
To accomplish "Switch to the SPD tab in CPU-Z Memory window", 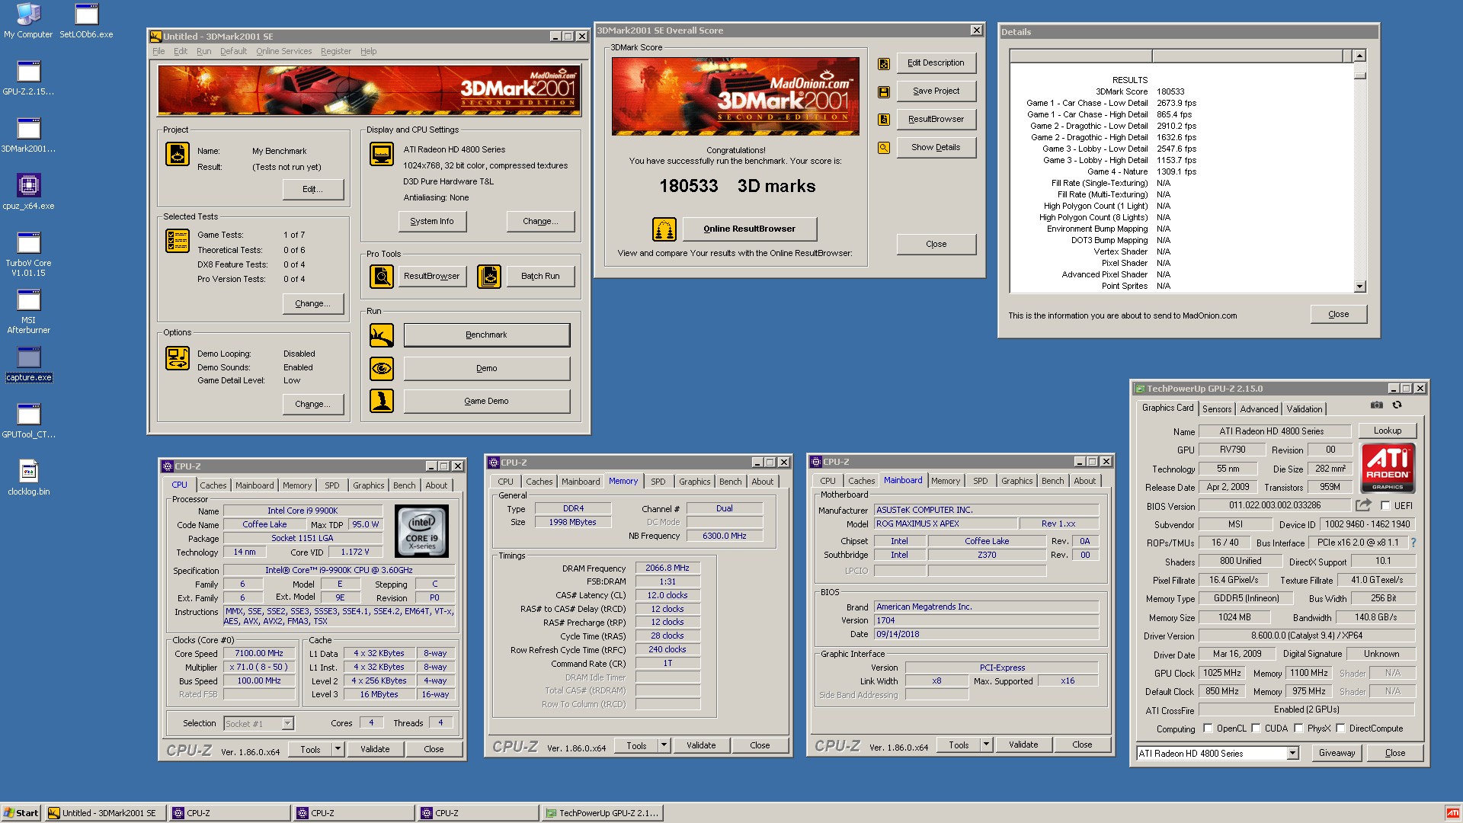I will (x=658, y=482).
